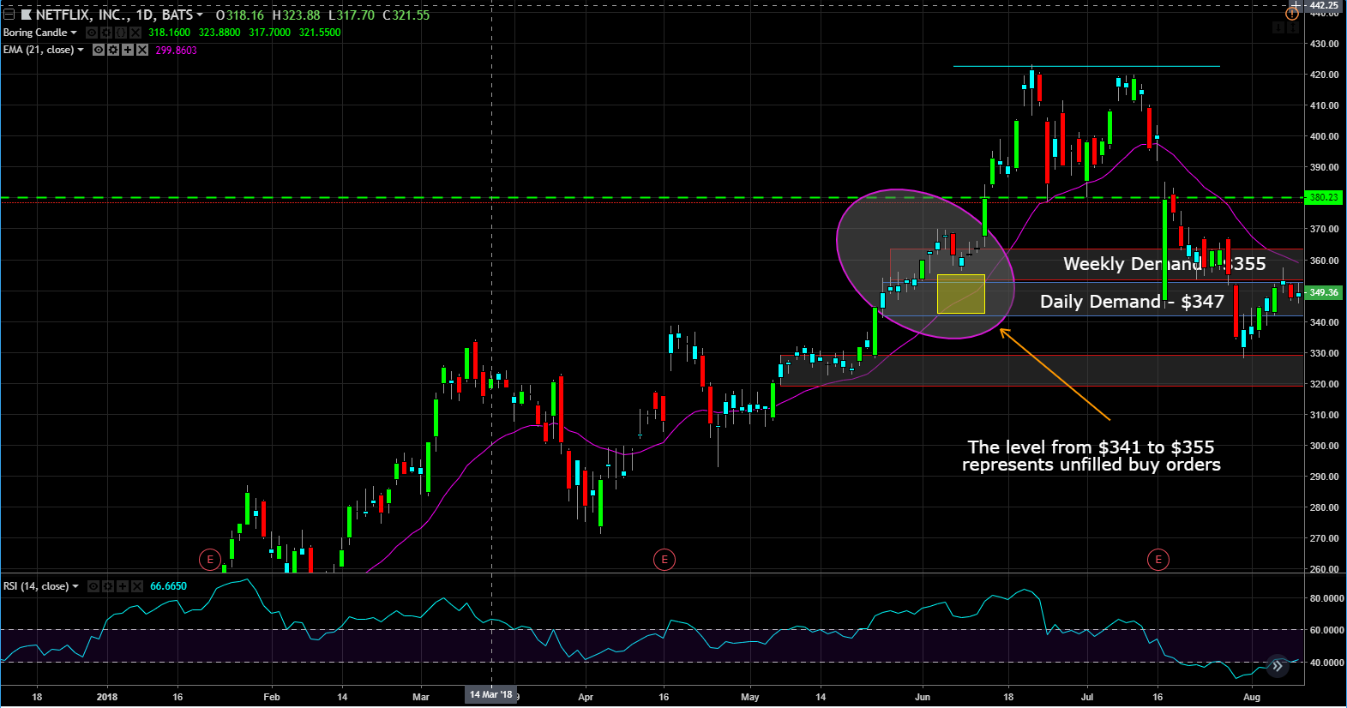This screenshot has width=1347, height=708.
Task: Click the close value C321.55
Action: tap(406, 15)
